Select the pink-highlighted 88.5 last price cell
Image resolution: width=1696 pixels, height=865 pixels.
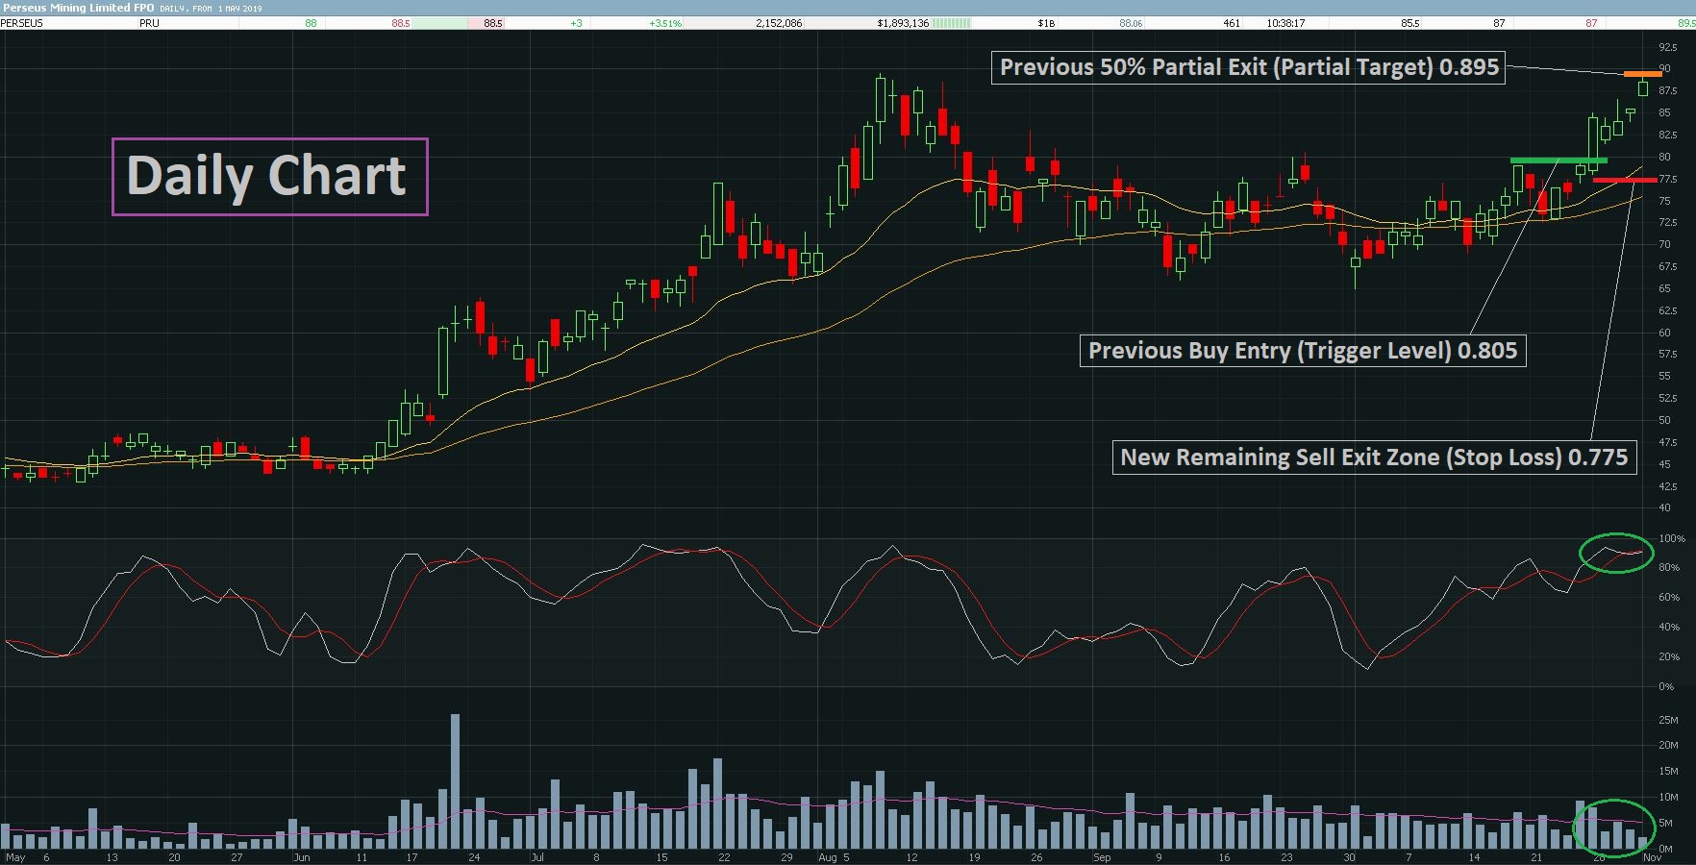tap(493, 23)
